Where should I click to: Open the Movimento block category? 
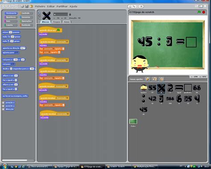tap(11, 13)
